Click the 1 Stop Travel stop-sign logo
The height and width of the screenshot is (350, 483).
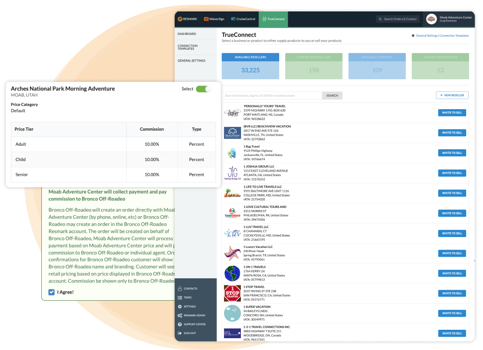[232, 293]
